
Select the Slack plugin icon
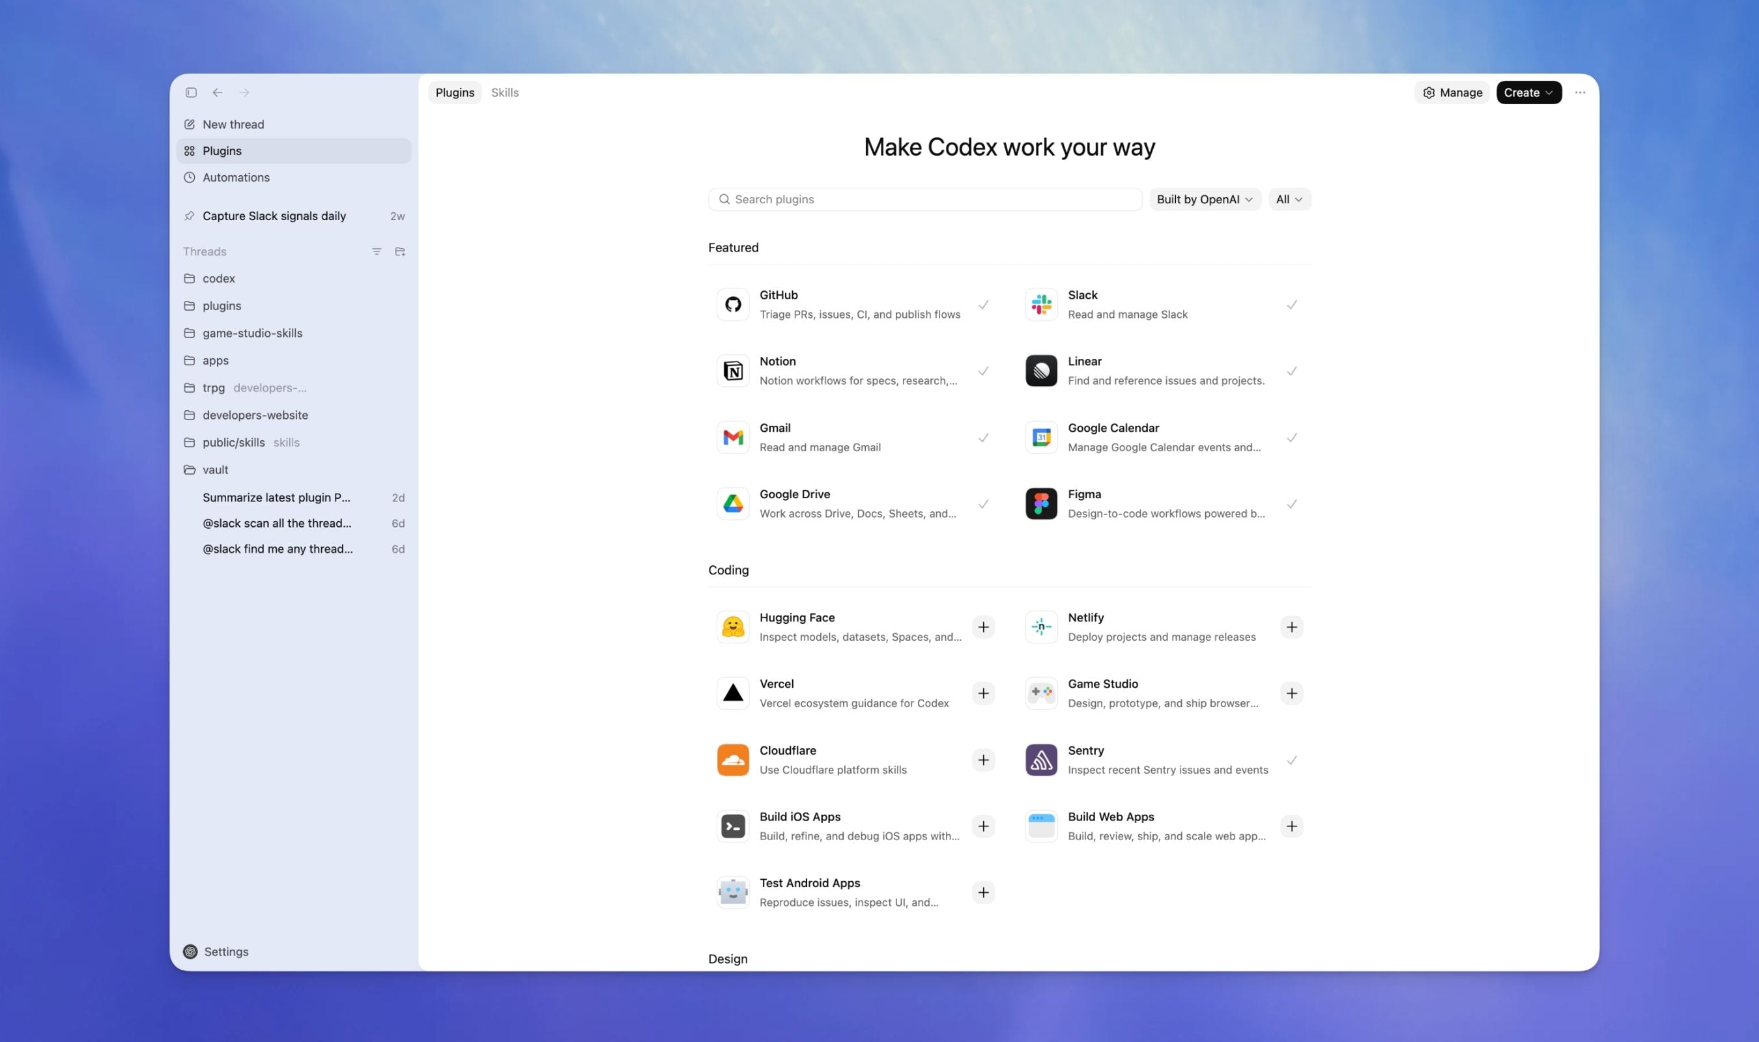pos(1040,303)
